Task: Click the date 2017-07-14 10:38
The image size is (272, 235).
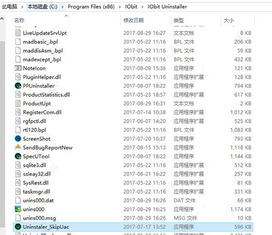Action: (x=145, y=112)
